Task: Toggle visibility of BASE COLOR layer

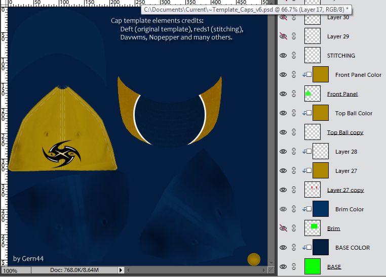Action: pos(283,248)
